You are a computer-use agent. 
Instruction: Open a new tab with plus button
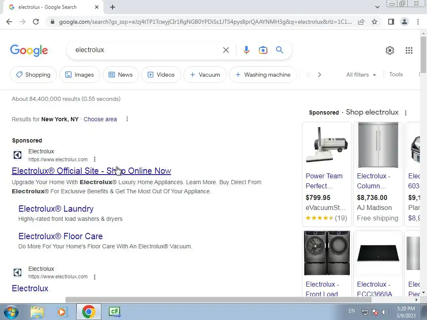[x=113, y=7]
